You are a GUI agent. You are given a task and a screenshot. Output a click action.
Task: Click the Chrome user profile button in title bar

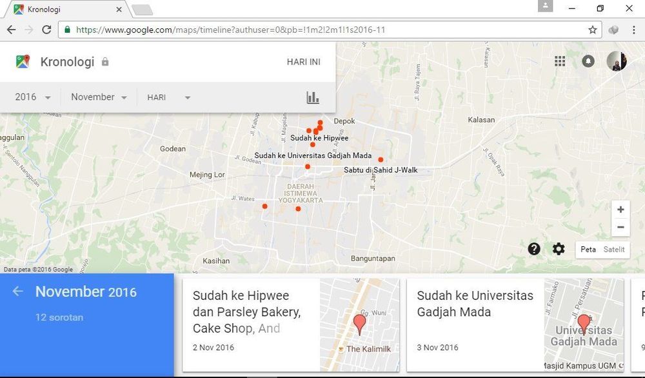[x=545, y=6]
